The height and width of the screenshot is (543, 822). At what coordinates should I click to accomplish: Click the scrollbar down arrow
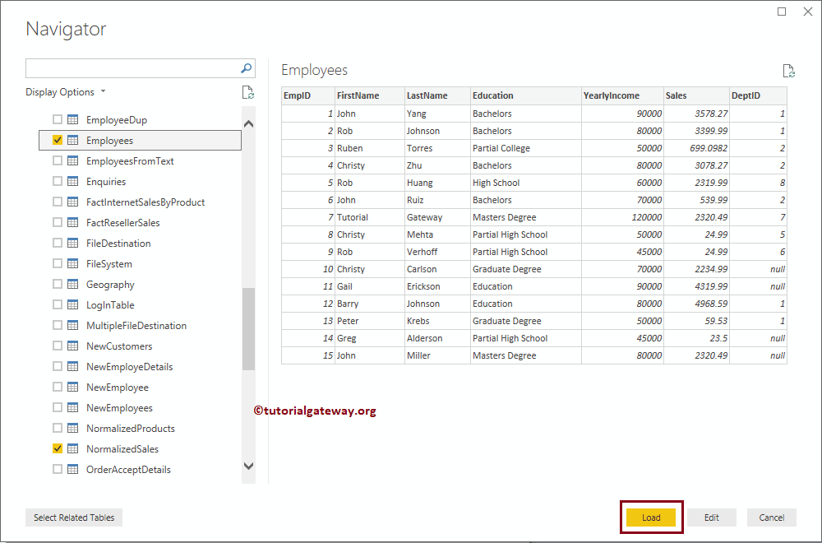coord(248,466)
